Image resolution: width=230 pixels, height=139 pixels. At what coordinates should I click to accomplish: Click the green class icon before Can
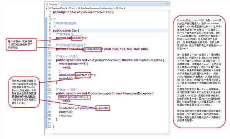(x=117, y=8)
